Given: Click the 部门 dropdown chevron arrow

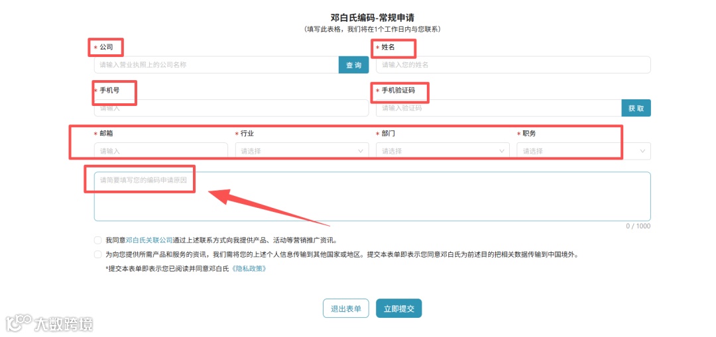Looking at the screenshot, I should [x=502, y=151].
